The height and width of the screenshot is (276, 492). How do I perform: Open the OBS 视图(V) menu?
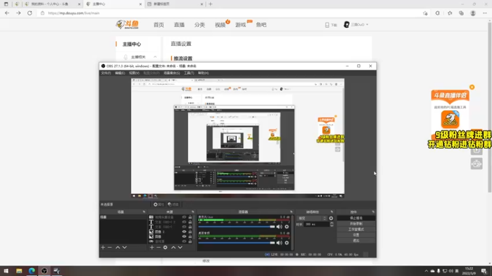[x=134, y=73]
